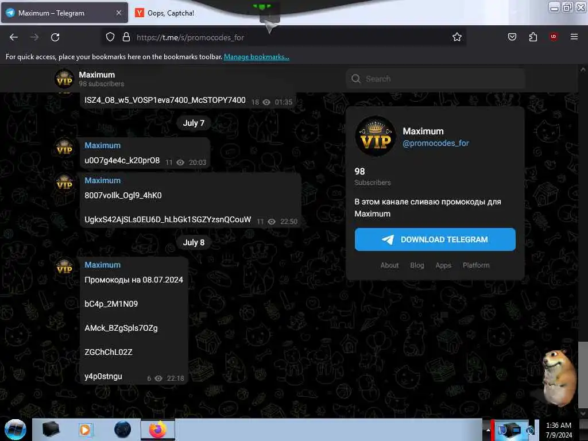
Task: Bookmark this page with the star icon
Action: coord(457,37)
